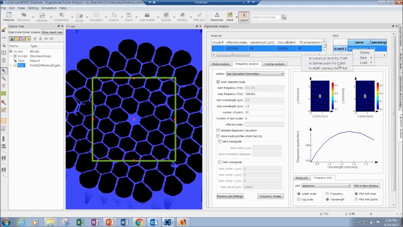Enable 'helix waveguide' checkbox

click(220, 162)
